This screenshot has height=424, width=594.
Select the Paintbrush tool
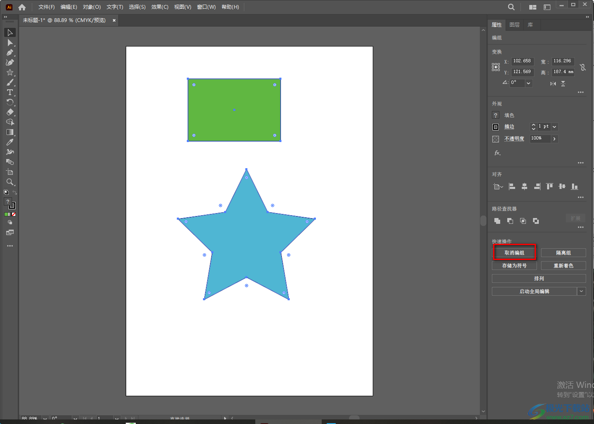tap(10, 82)
